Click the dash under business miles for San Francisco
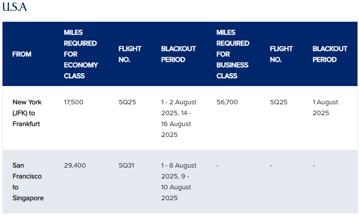Screen dimensions: 359x215 tap(217, 166)
